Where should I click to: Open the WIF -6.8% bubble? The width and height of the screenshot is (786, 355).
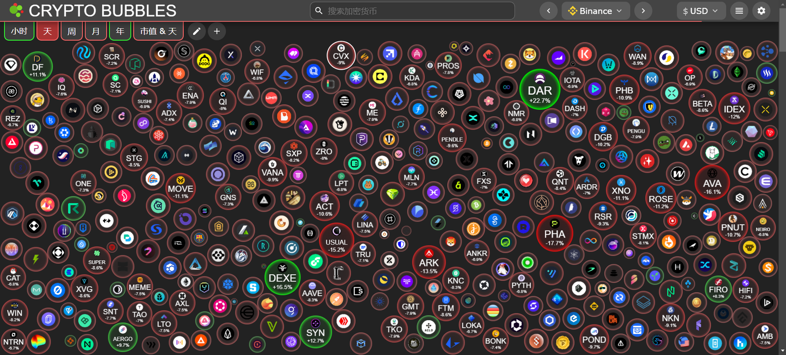point(257,72)
